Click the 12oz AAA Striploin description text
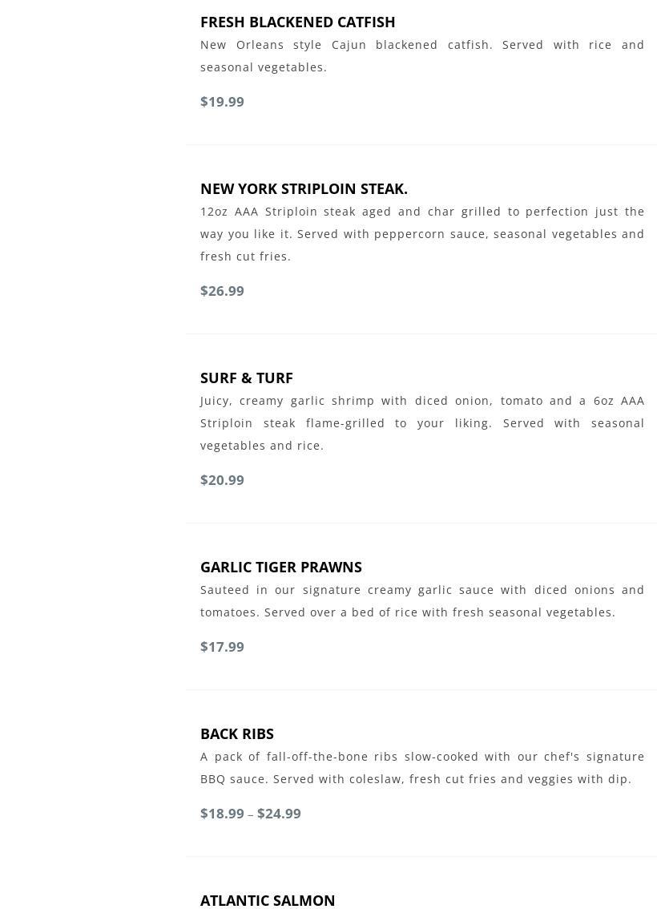The width and height of the screenshot is (657, 909). [x=421, y=234]
